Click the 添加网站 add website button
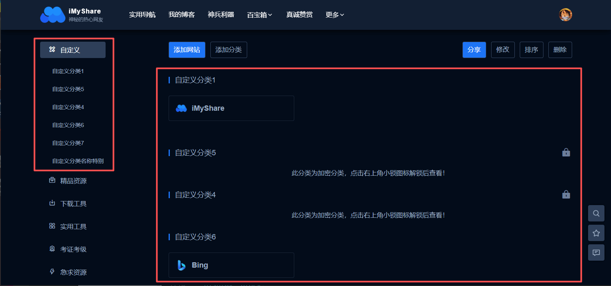Image resolution: width=611 pixels, height=286 pixels. 187,49
